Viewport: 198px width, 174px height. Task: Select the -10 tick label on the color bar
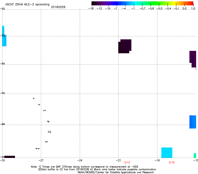point(108,9)
